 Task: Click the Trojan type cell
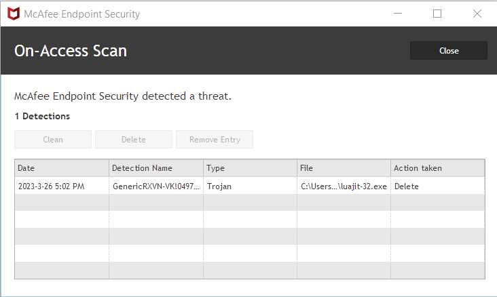[250, 186]
